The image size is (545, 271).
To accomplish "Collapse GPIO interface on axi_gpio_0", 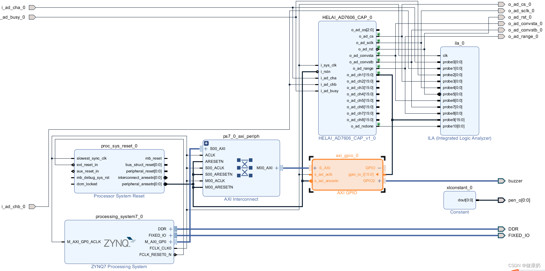I will (379, 168).
